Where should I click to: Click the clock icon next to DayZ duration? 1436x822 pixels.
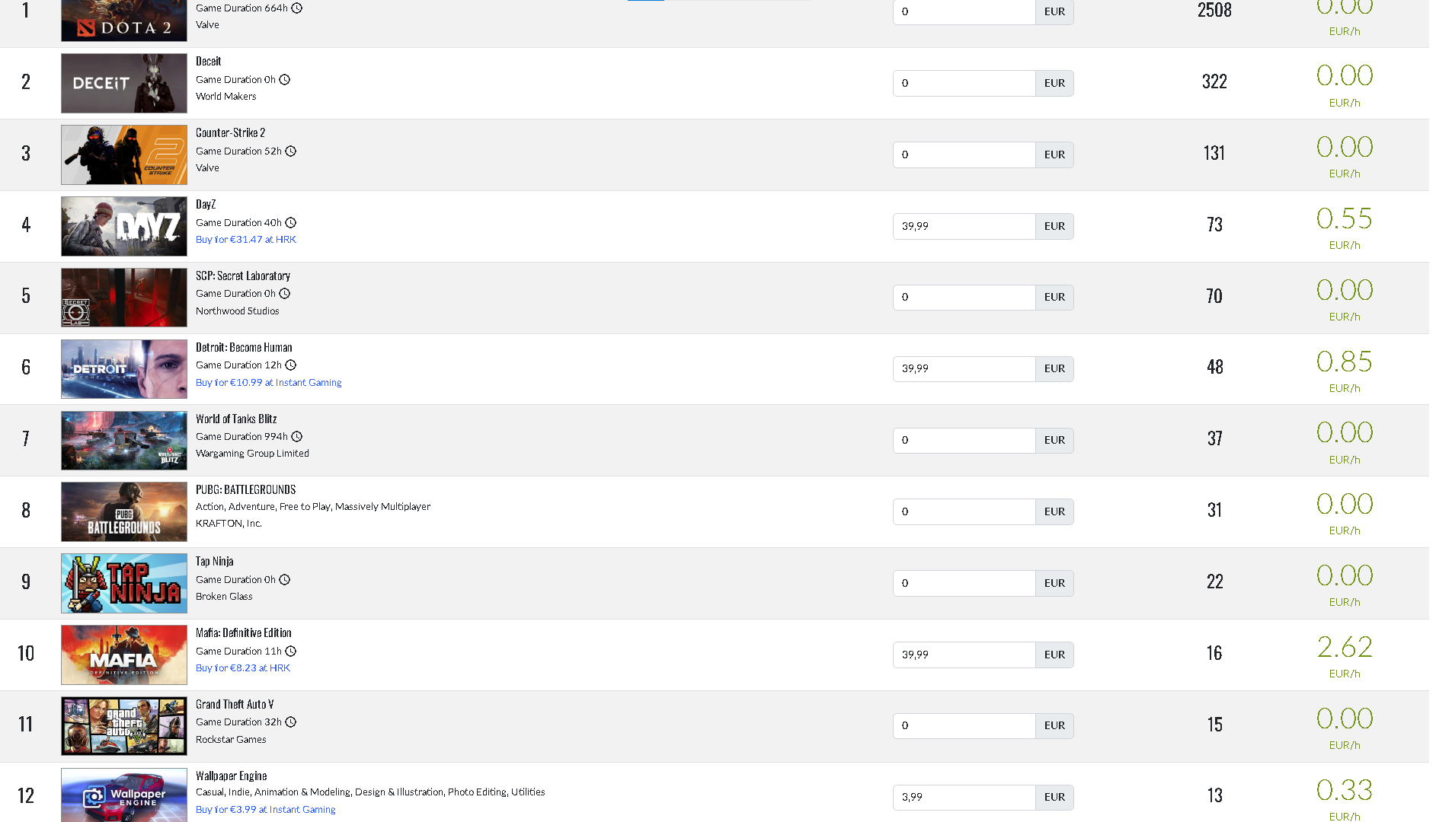click(291, 223)
